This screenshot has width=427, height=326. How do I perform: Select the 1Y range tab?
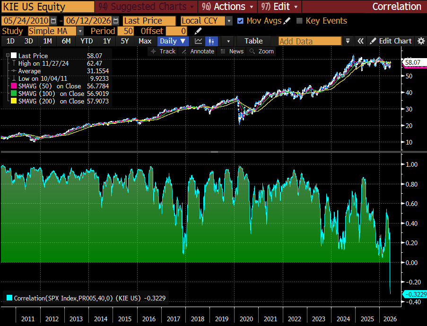click(107, 41)
